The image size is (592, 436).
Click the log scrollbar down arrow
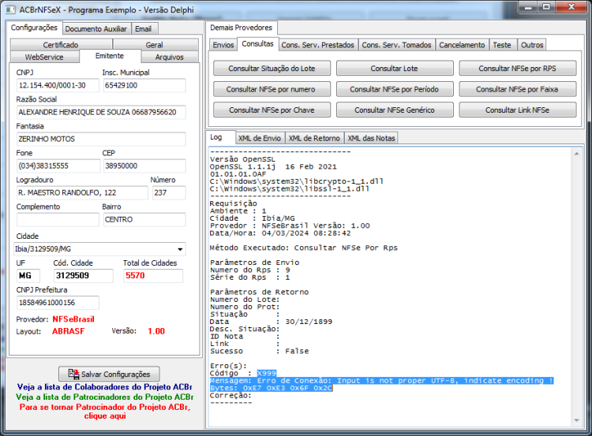tap(576, 420)
